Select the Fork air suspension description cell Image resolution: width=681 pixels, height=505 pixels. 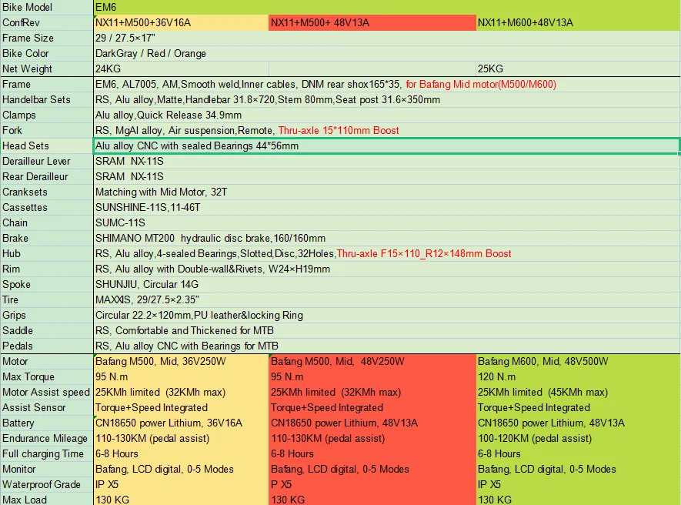(x=387, y=130)
